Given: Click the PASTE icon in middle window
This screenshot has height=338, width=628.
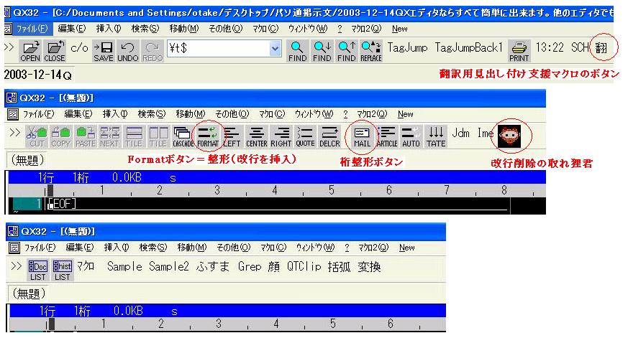Looking at the screenshot, I should point(86,136).
